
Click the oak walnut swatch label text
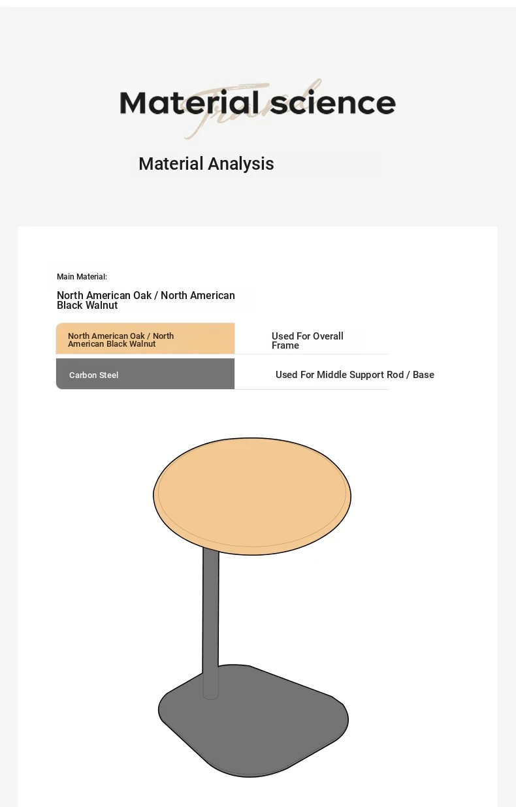pyautogui.click(x=121, y=340)
